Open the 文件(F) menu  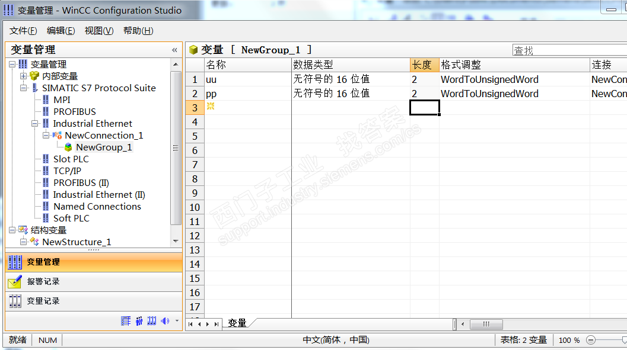23,31
